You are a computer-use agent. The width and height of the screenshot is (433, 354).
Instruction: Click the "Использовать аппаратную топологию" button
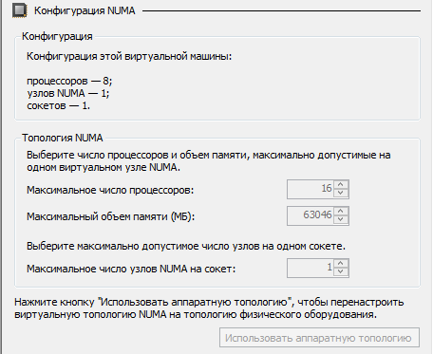coord(319,338)
